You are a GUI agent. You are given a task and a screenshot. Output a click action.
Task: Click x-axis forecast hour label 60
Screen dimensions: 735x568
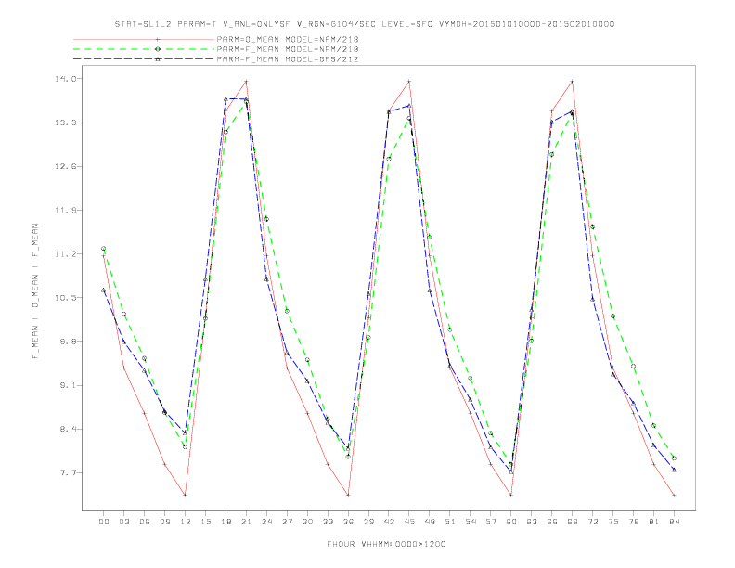tap(511, 522)
